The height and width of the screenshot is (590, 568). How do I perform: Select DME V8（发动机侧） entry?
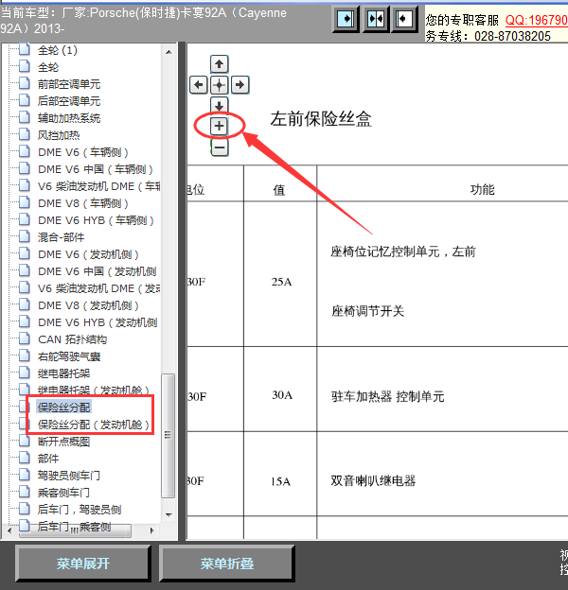[x=89, y=305]
